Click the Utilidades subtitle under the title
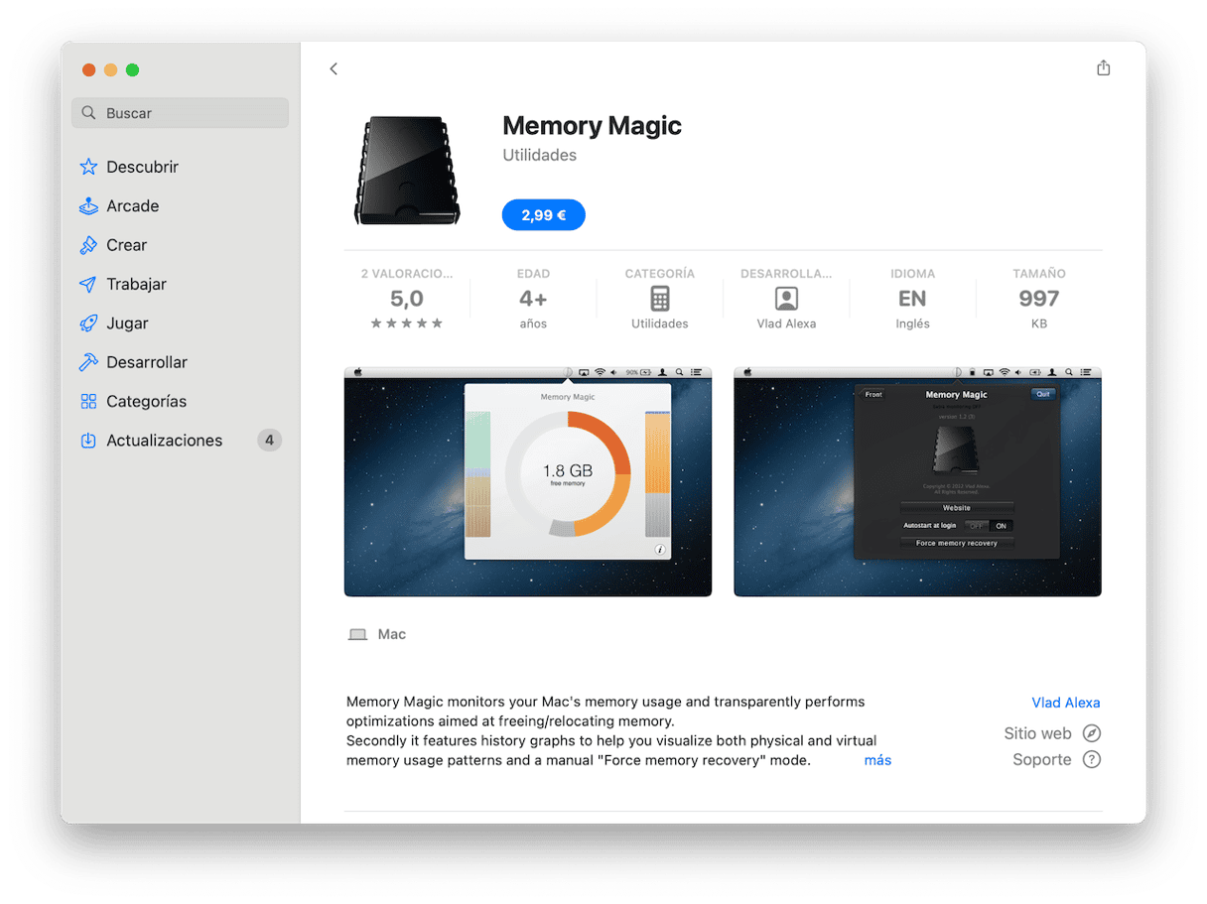The height and width of the screenshot is (904, 1207). pyautogui.click(x=539, y=156)
